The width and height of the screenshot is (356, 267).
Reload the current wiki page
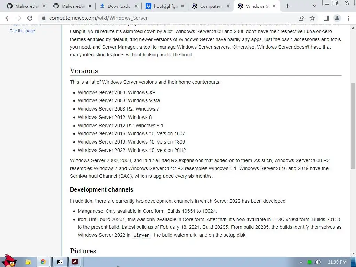point(30,18)
